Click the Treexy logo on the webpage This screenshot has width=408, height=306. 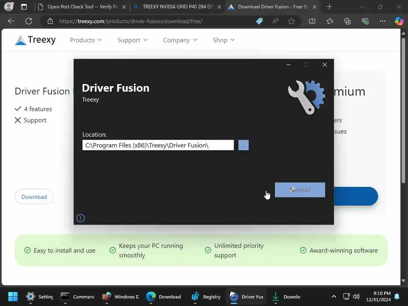(x=35, y=40)
